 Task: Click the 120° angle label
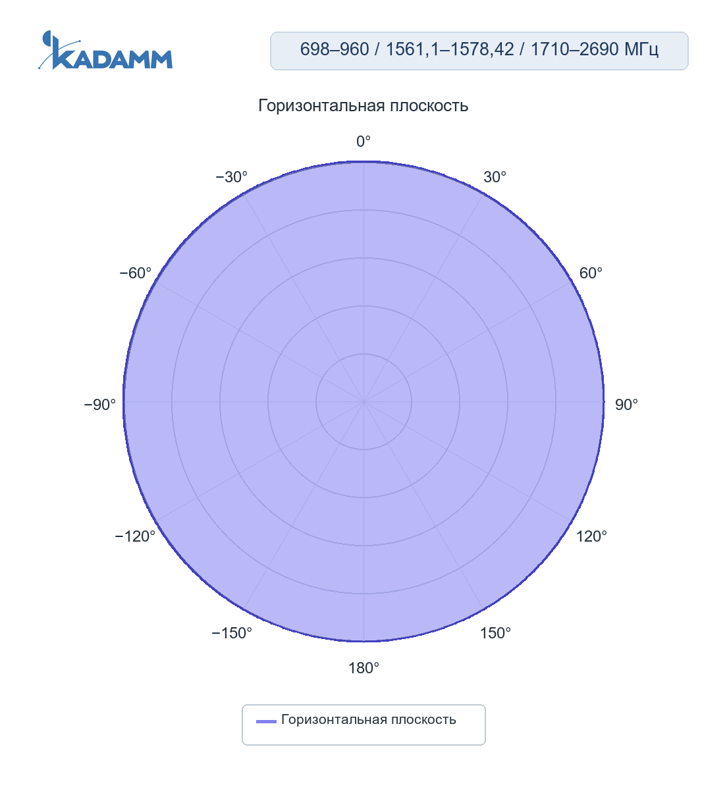tap(592, 536)
